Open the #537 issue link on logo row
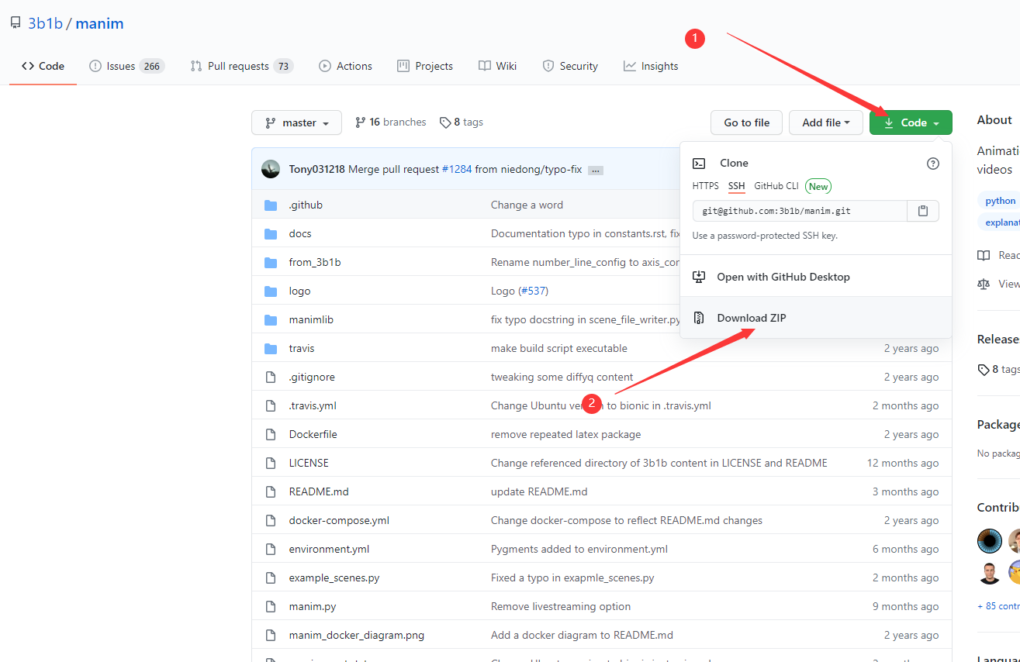The image size is (1020, 662). pos(531,291)
